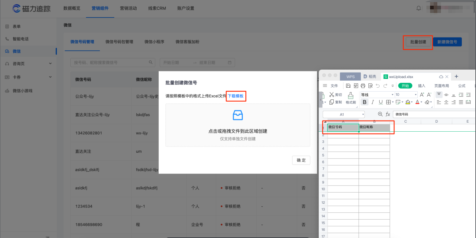Click the cell borders icon in WPS
This screenshot has height=238, width=476.
point(388,102)
